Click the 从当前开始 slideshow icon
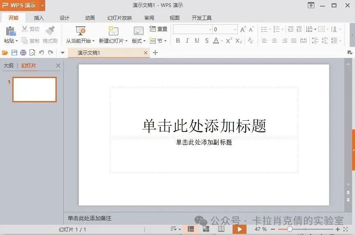This screenshot has width=355, height=235. click(81, 31)
